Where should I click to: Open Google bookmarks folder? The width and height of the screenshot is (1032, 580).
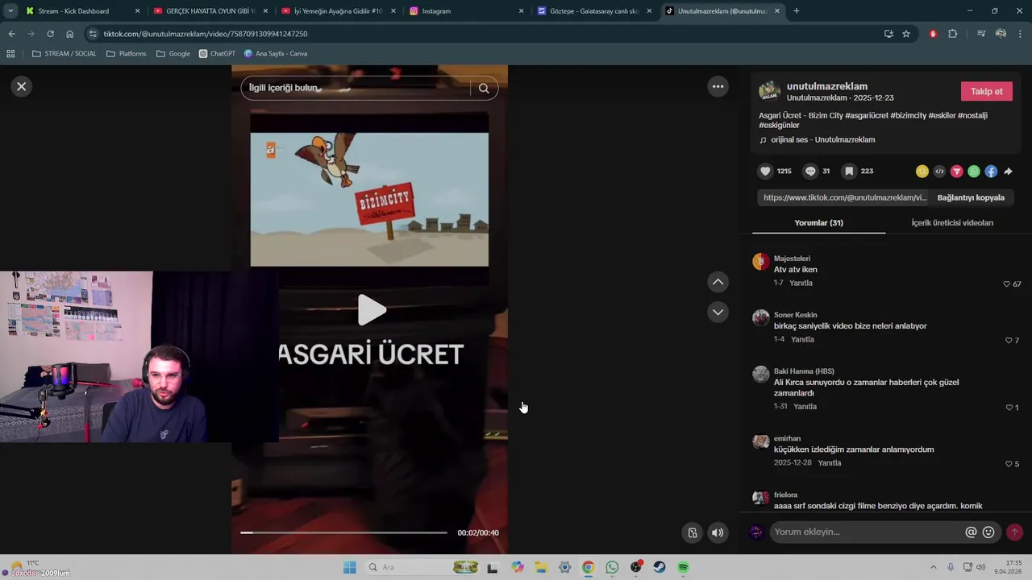click(x=173, y=54)
